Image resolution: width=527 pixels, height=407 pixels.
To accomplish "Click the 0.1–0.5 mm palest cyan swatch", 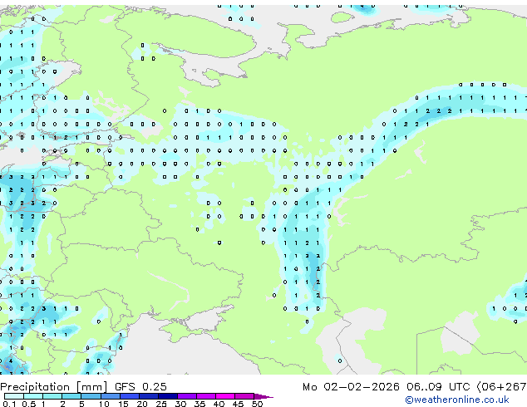I will (14, 396).
